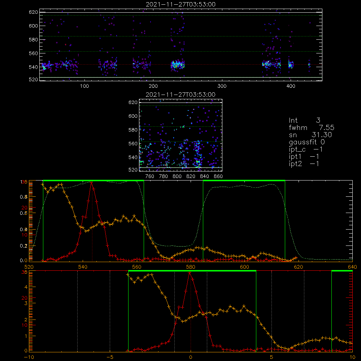This screenshot has height=361, width=361.
Task: Click the orange 4 axis label in bottom plot
Action: point(26,287)
